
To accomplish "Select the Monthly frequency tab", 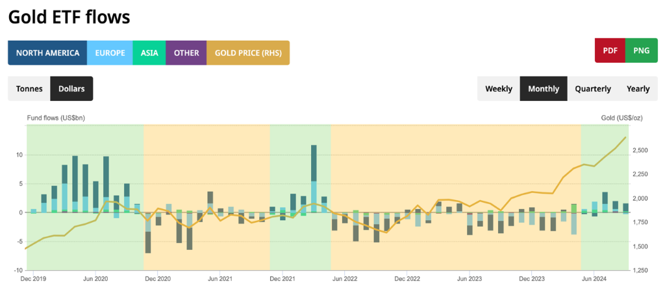I will (x=544, y=89).
